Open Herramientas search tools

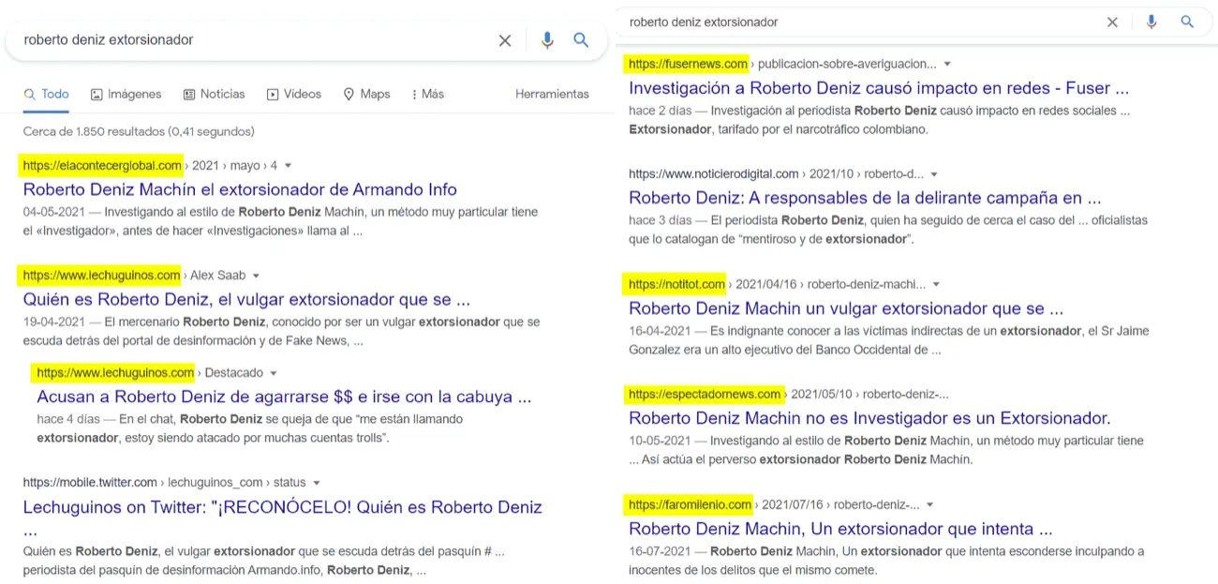(552, 94)
